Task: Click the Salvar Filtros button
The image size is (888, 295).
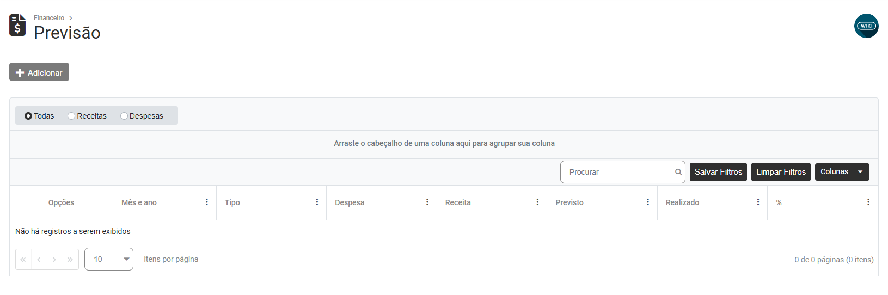Action: point(718,172)
